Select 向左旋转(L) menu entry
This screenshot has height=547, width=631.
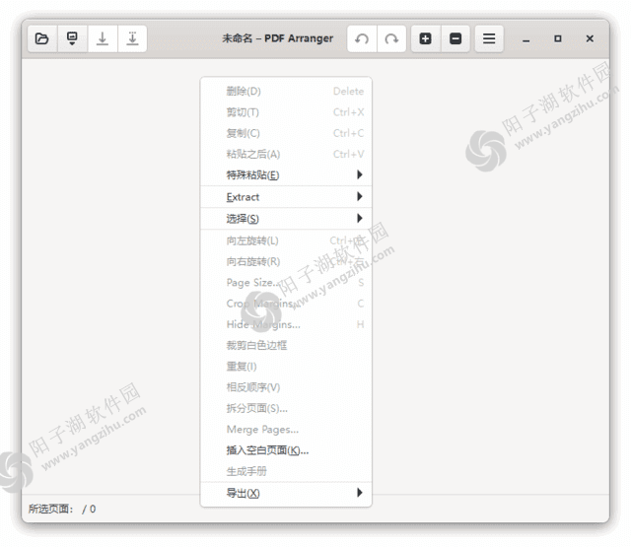coord(286,240)
